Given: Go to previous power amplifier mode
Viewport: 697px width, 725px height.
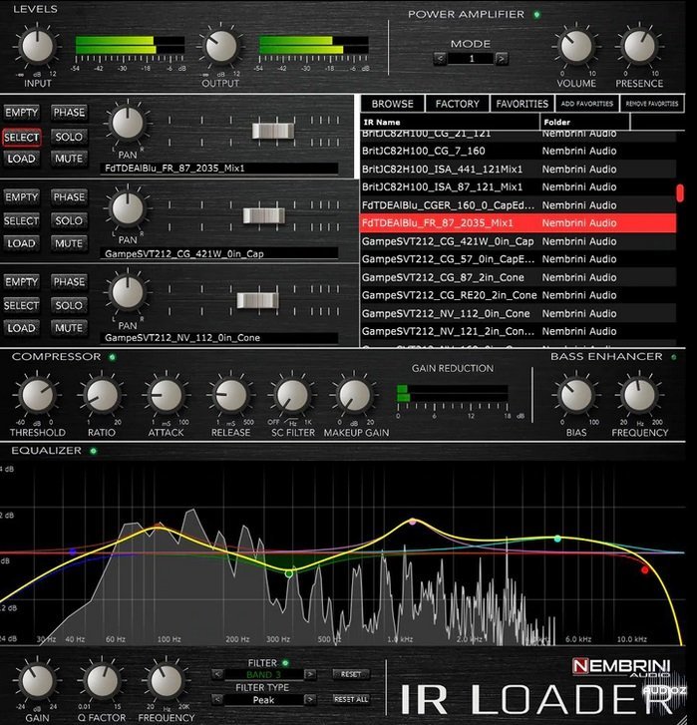Looking at the screenshot, I should click(x=440, y=59).
